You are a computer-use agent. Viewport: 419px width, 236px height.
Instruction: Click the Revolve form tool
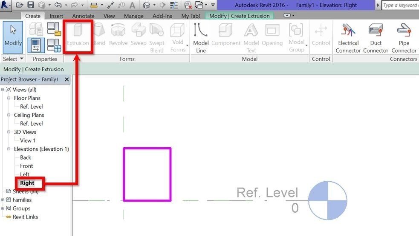point(118,35)
